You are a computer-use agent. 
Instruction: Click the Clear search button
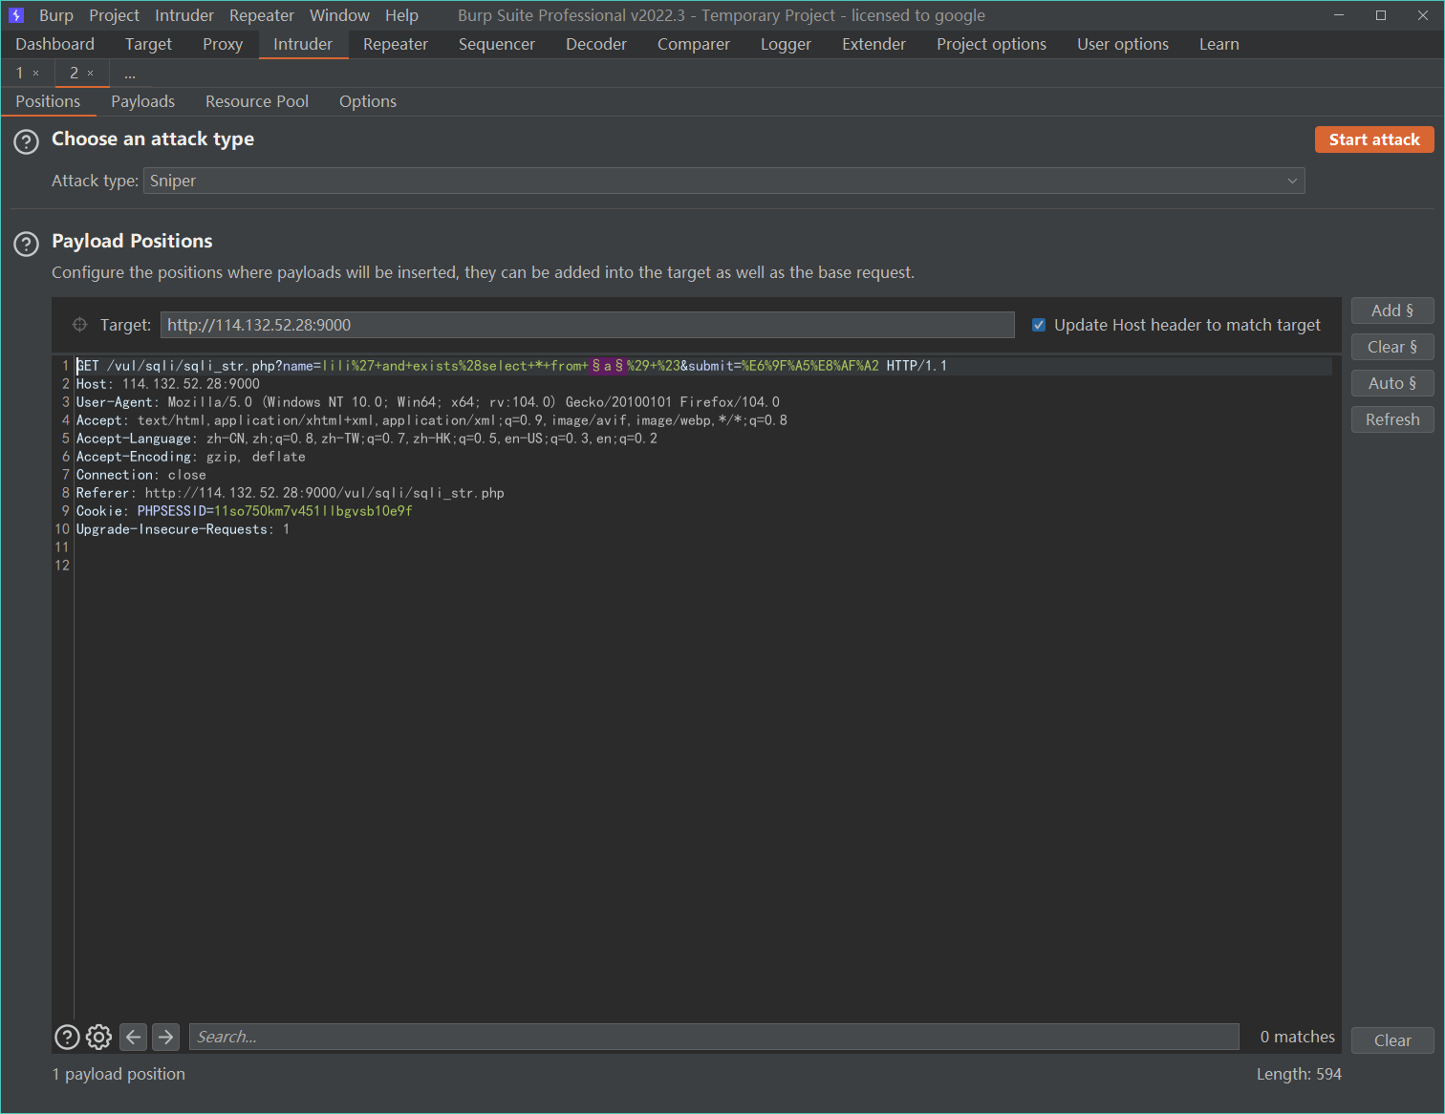pyautogui.click(x=1392, y=1040)
